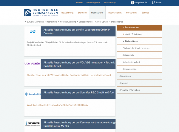Click Hochschulleitung in breadcrumb

click(x=68, y=22)
